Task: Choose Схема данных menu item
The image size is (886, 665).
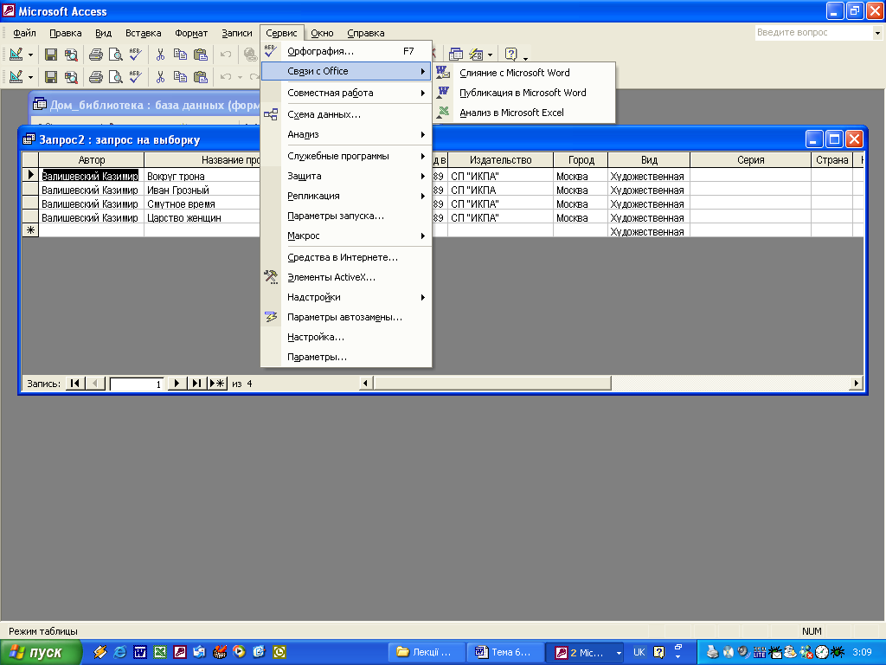Action: pyautogui.click(x=346, y=114)
